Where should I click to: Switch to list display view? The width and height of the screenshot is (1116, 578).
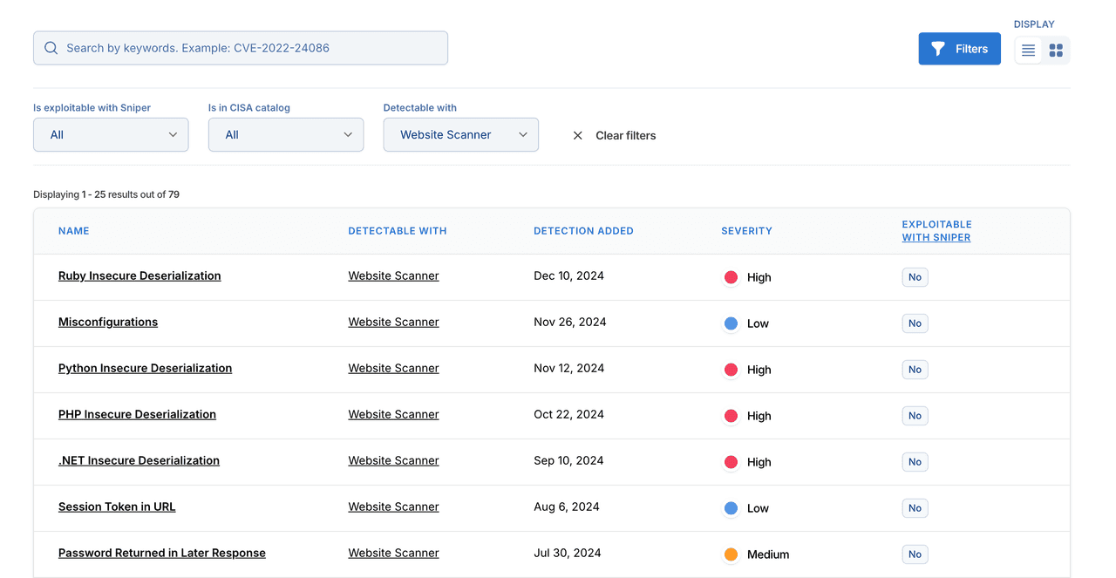tap(1028, 50)
